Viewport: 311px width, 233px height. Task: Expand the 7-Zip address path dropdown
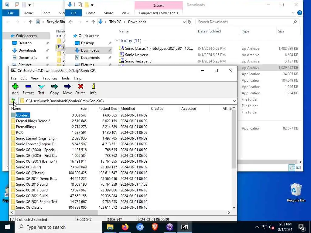pyautogui.click(x=234, y=101)
